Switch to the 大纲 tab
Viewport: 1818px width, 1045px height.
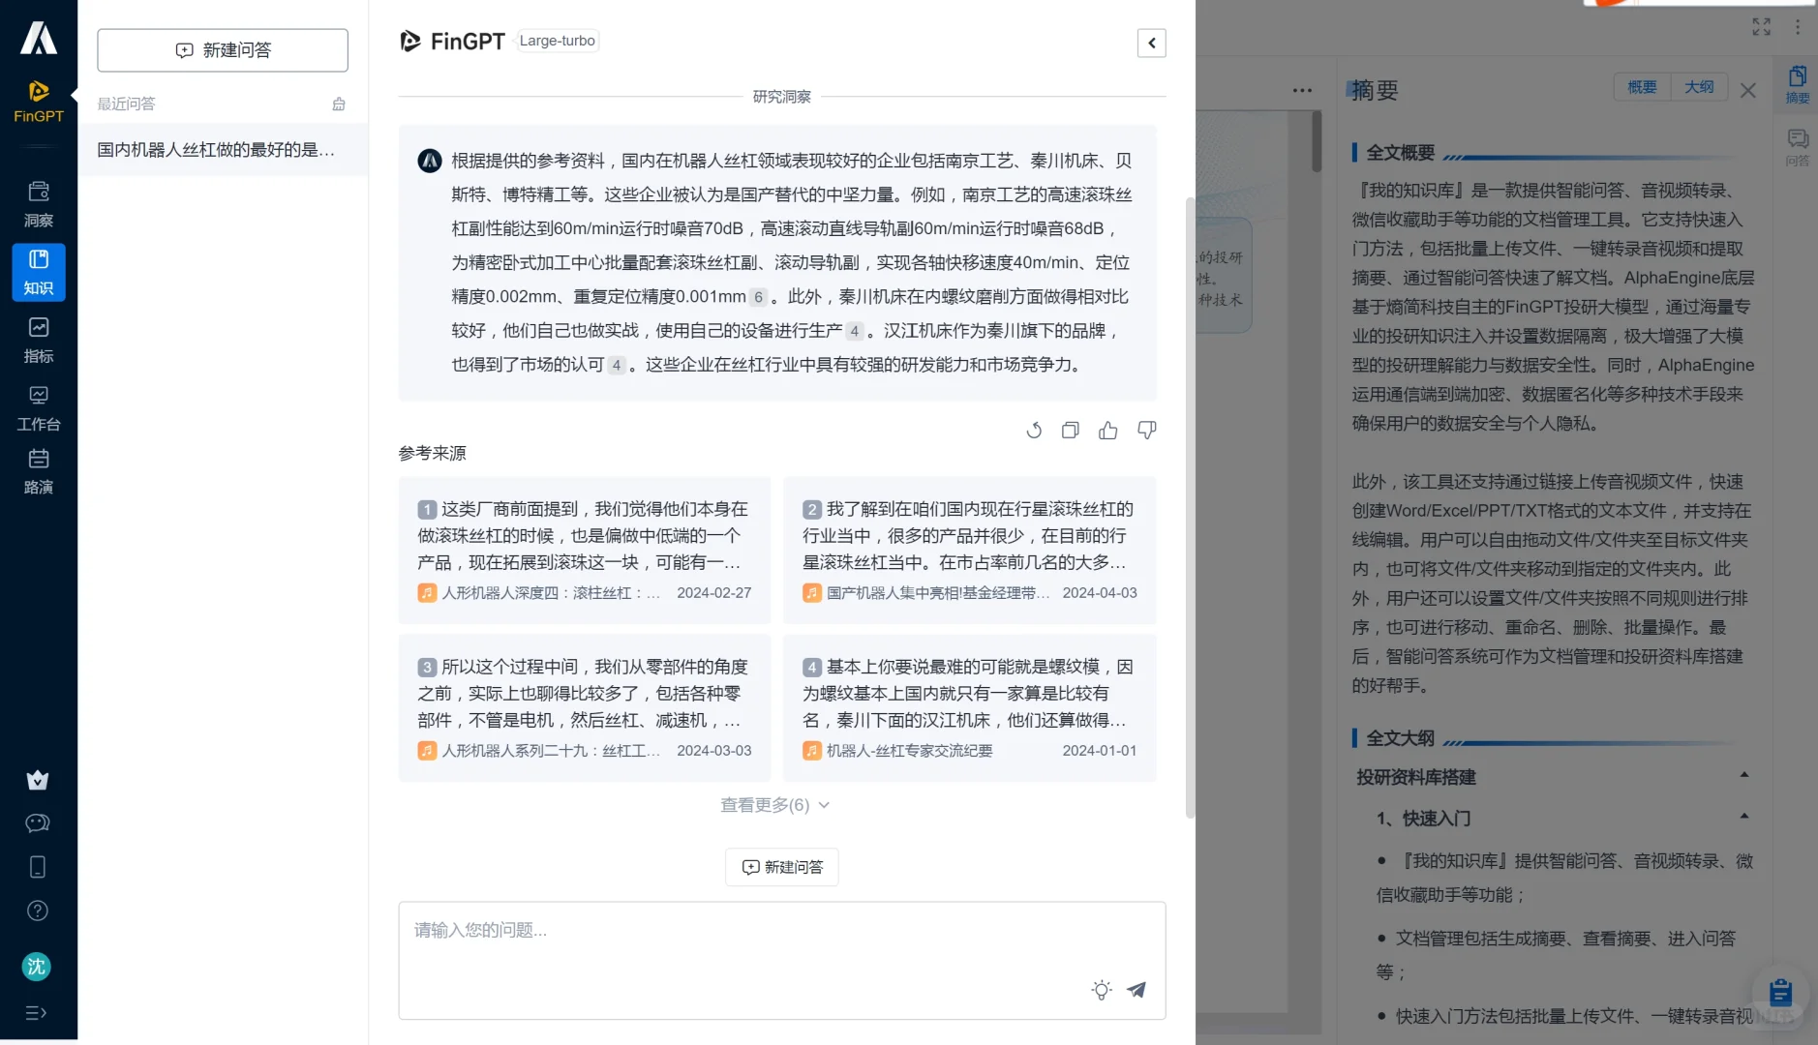(1699, 87)
